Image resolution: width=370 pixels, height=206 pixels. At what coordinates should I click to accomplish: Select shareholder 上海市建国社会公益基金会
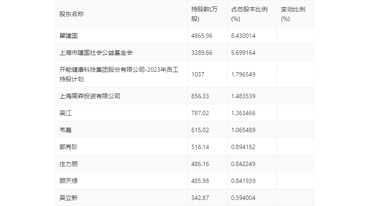coord(96,53)
